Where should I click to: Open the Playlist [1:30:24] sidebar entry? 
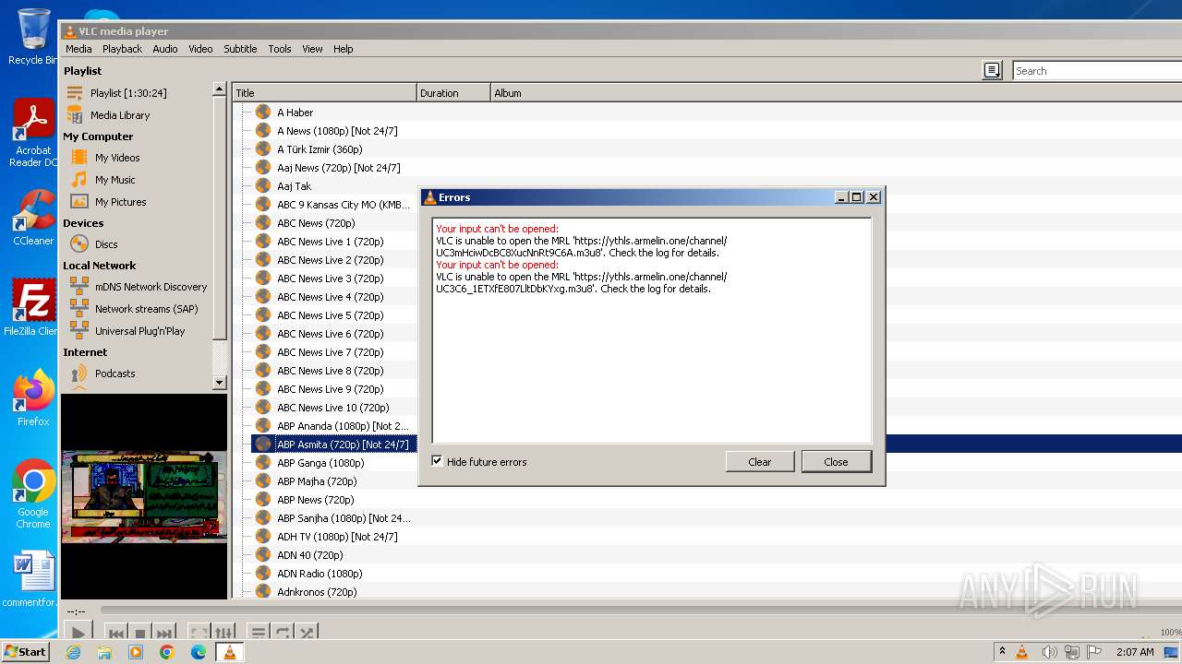click(128, 93)
